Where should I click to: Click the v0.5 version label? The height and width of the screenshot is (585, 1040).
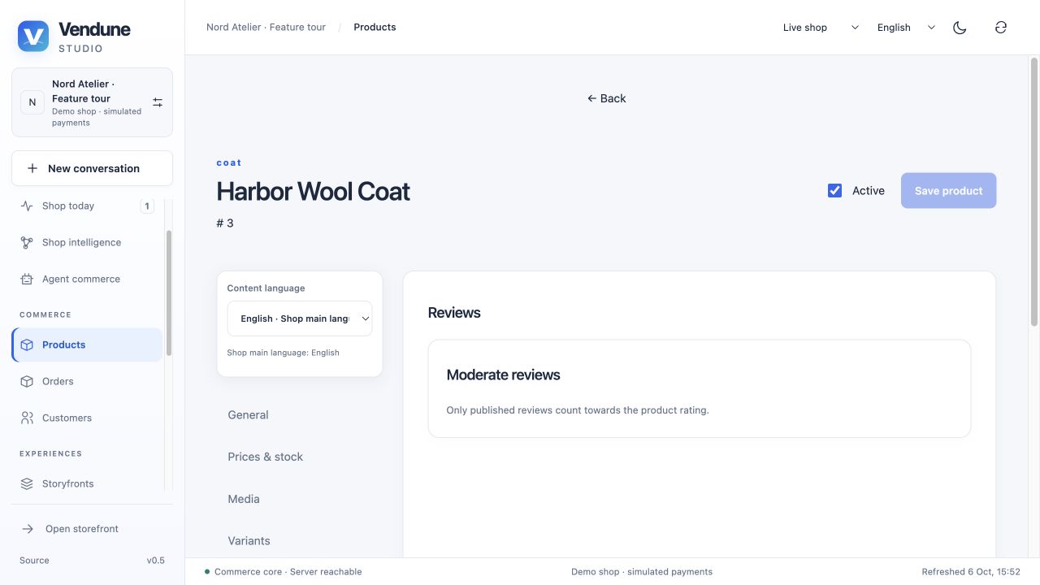(x=155, y=561)
